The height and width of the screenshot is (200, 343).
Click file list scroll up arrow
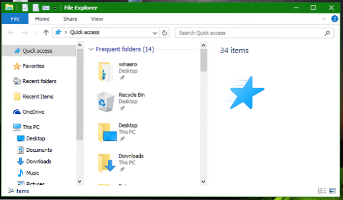point(203,45)
